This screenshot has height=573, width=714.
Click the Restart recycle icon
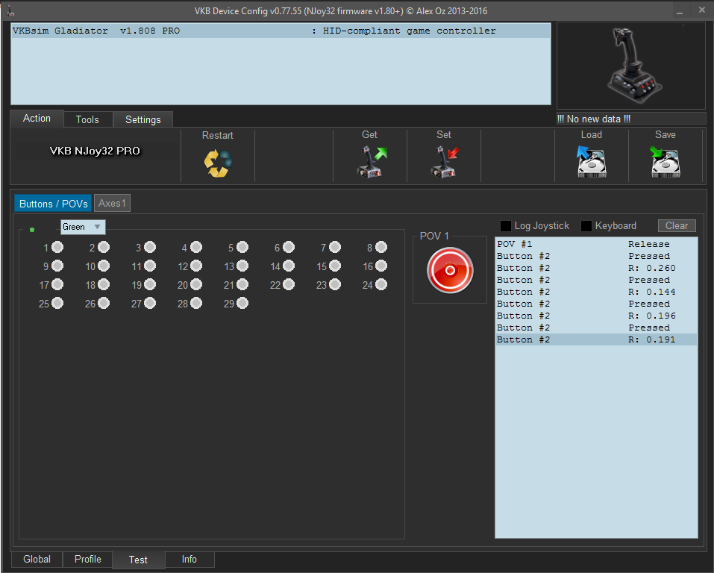[218, 163]
